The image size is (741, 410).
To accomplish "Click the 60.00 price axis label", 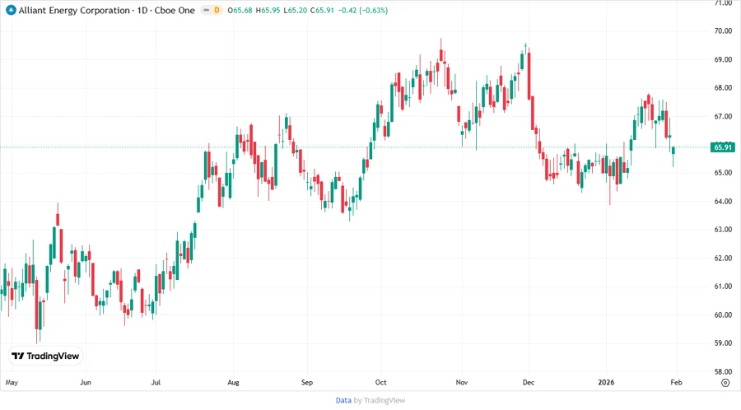I will pos(723,314).
